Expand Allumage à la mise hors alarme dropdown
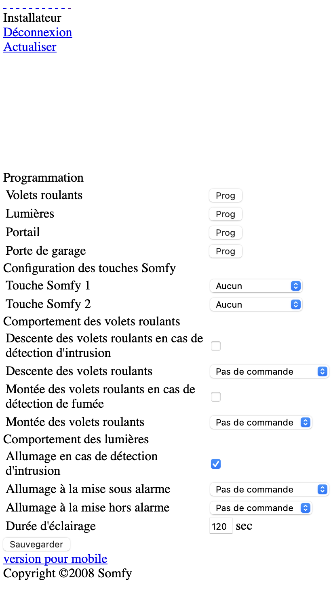Image resolution: width=333 pixels, height=608 pixels. (x=261, y=508)
